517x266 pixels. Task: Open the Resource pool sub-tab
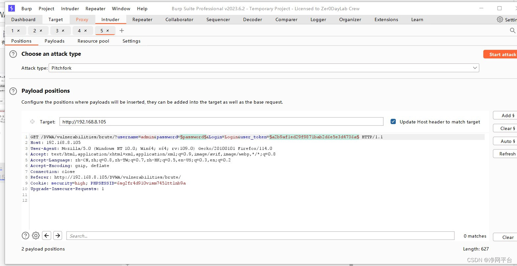[x=93, y=41]
